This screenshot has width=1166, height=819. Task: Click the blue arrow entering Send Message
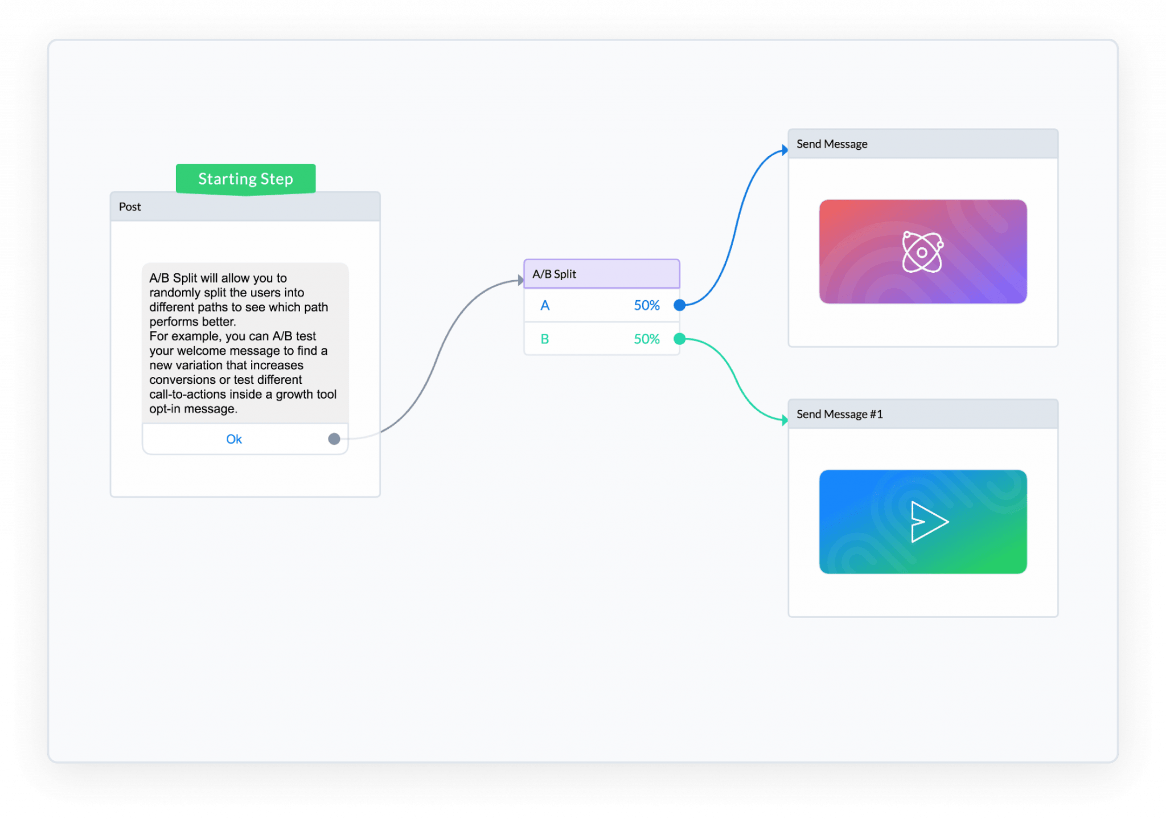785,150
